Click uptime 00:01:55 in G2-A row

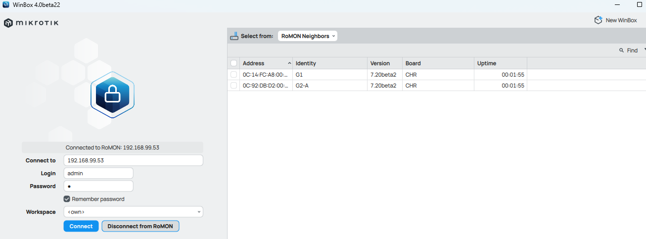click(x=501, y=86)
